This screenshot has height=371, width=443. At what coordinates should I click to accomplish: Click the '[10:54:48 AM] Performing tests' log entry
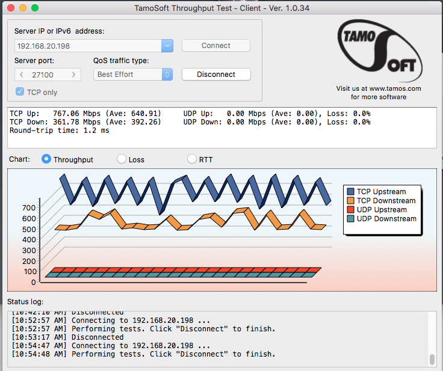click(143, 354)
